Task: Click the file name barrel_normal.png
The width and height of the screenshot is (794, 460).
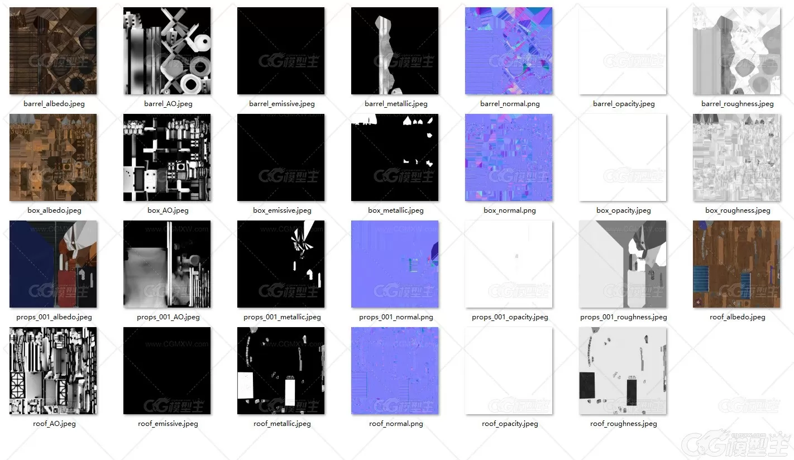Action: 510,104
